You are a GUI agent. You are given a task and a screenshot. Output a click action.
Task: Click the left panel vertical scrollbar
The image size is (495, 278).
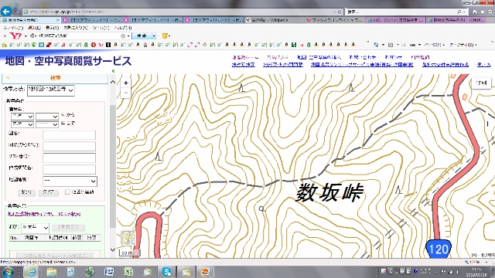(x=113, y=166)
